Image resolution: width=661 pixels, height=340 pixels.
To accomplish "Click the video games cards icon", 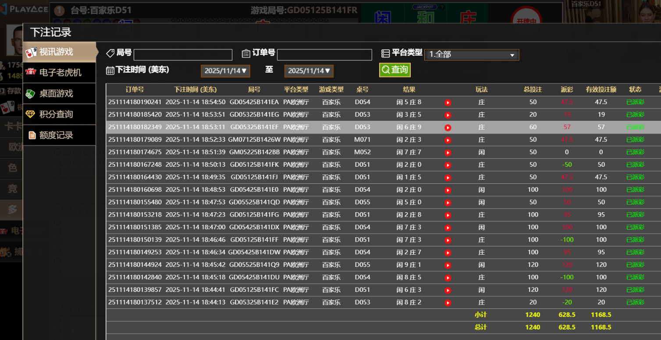I will click(31, 52).
